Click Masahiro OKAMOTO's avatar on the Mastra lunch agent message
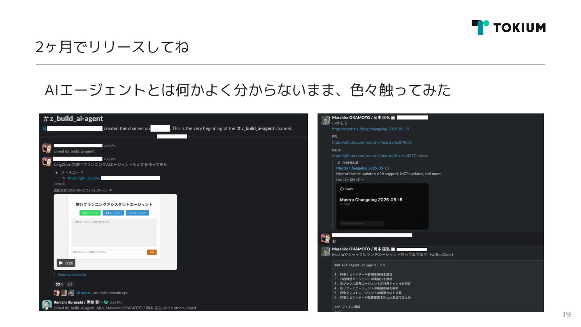The width and height of the screenshot is (581, 327). point(325,252)
